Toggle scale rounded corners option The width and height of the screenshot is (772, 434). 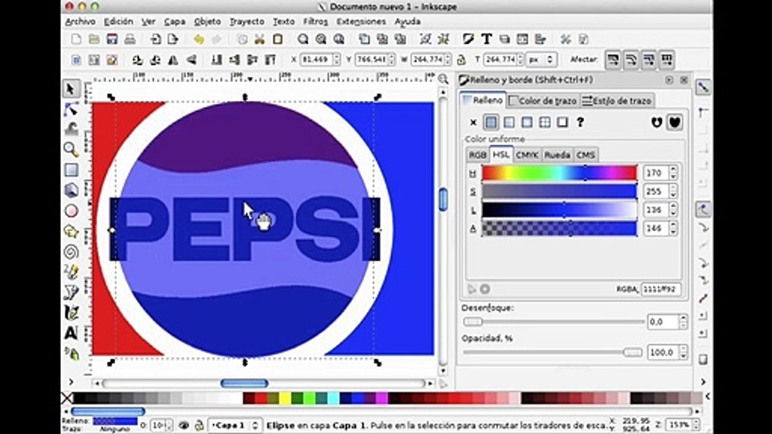[631, 60]
